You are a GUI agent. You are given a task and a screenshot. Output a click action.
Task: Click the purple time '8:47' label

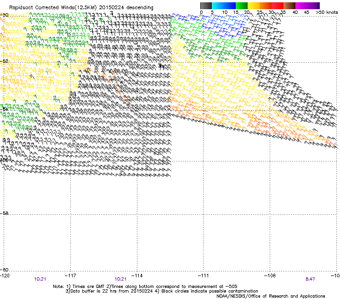pos(310,279)
